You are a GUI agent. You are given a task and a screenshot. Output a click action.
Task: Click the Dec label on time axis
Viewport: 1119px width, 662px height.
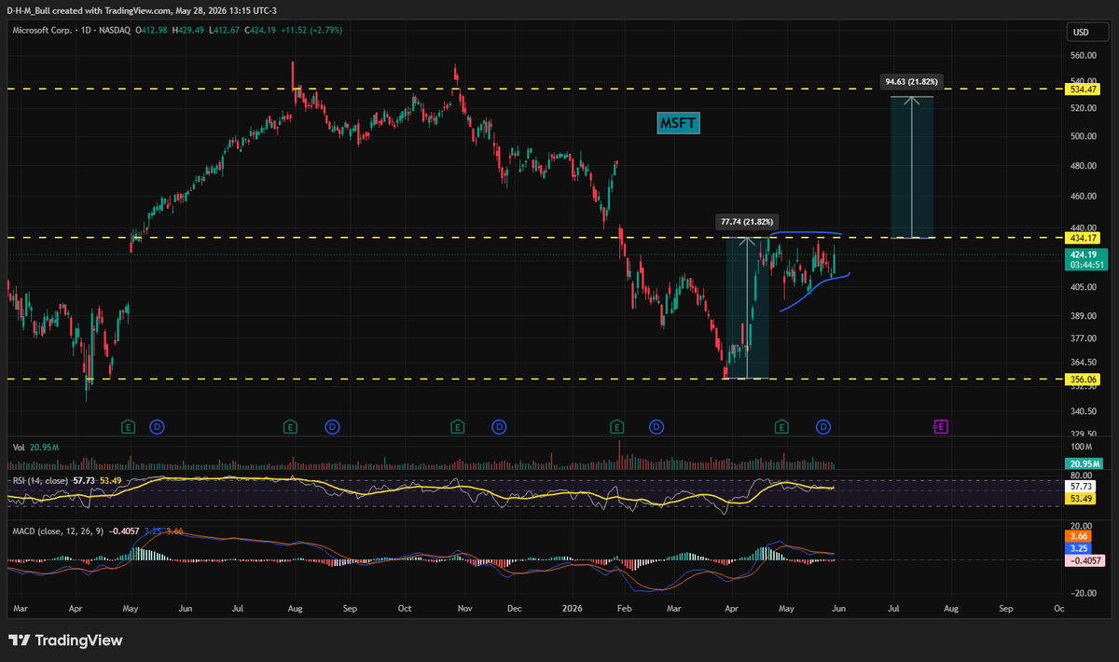(x=516, y=607)
